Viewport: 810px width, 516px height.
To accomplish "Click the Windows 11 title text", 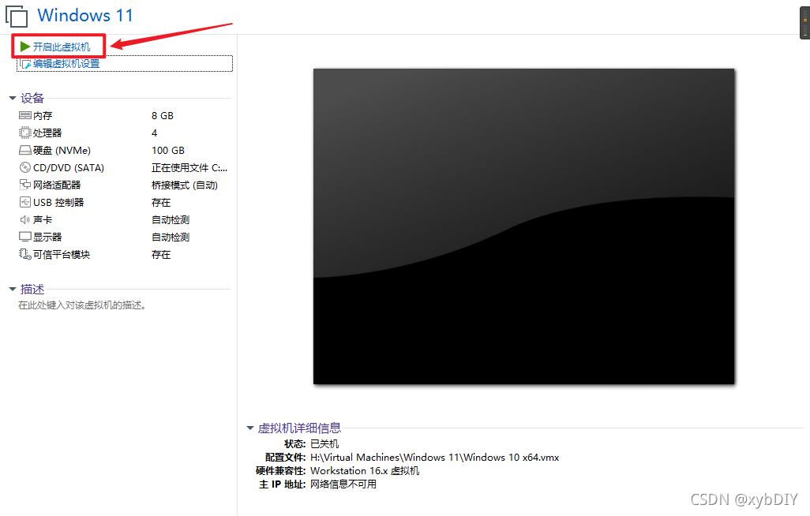I will tap(85, 16).
